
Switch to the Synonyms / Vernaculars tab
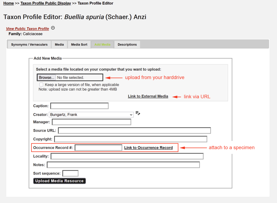click(29, 45)
